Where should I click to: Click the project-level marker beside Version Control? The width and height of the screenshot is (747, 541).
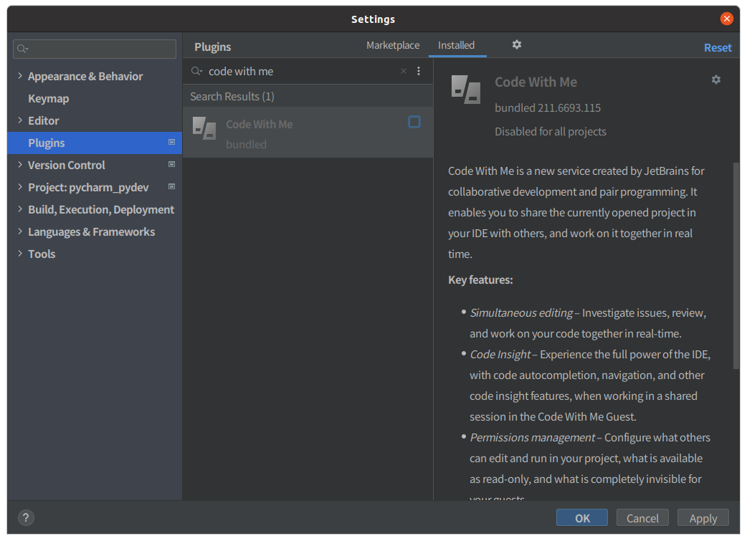click(x=171, y=164)
